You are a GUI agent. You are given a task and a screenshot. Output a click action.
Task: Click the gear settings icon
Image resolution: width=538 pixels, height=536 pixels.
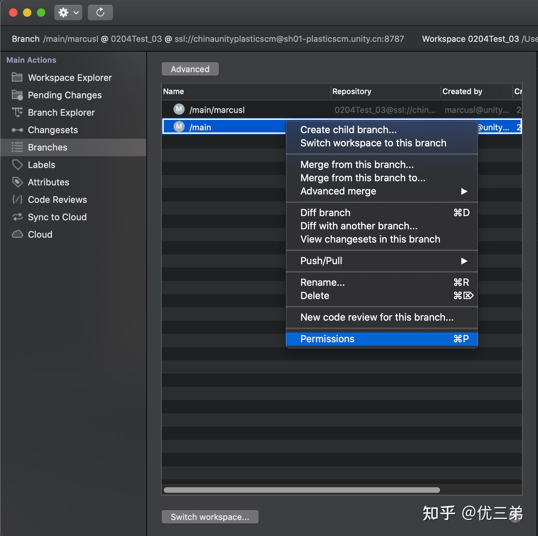click(63, 12)
